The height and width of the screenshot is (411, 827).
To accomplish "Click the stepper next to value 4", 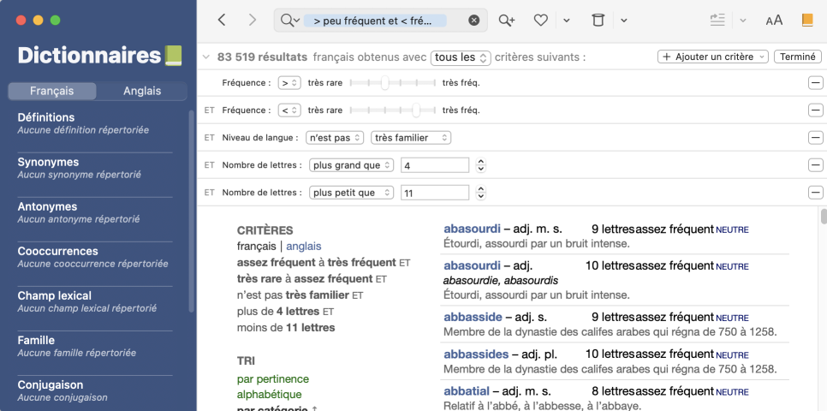I will point(480,165).
